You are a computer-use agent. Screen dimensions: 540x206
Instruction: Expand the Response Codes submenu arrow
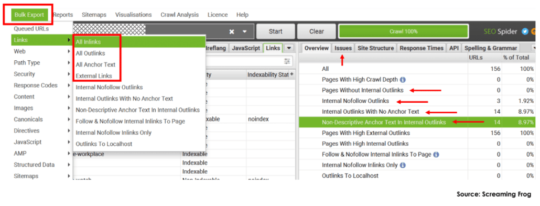coord(69,85)
